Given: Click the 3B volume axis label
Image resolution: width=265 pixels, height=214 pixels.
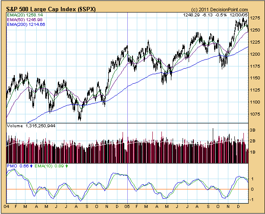Looking at the screenshot, I should point(253,129).
